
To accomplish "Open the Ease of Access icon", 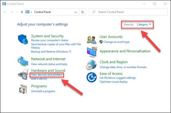I will click(x=91, y=77).
